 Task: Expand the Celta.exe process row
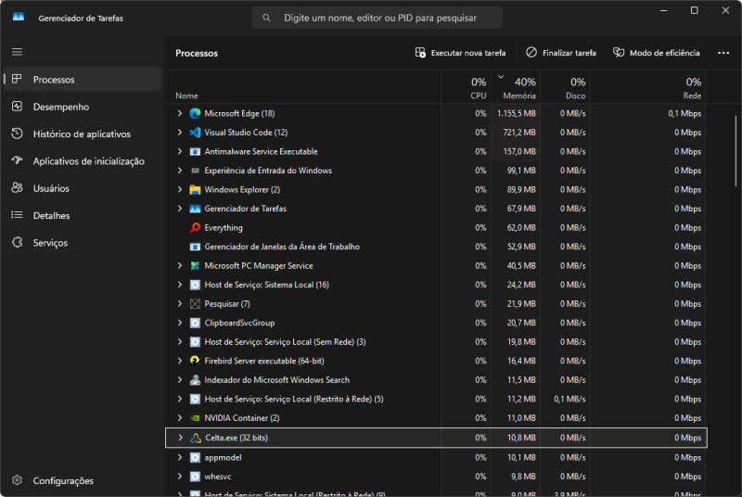[180, 438]
